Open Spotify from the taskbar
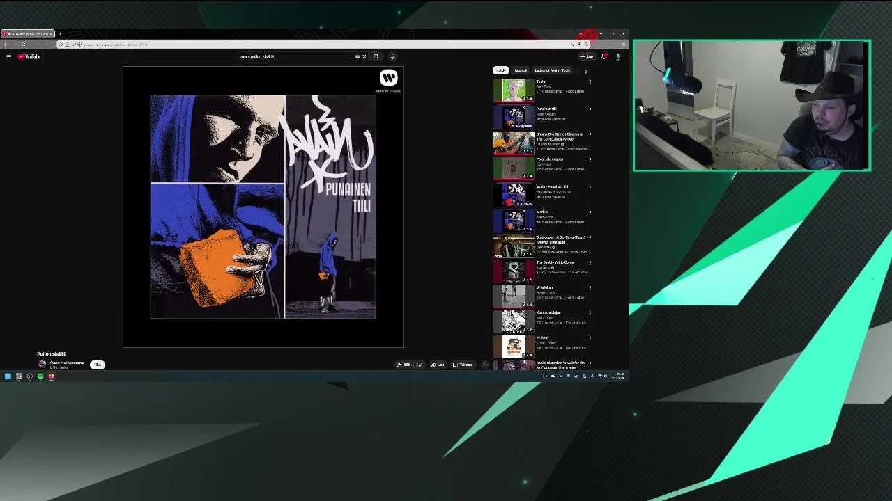Screen dimensions: 892x501 [x=40, y=376]
